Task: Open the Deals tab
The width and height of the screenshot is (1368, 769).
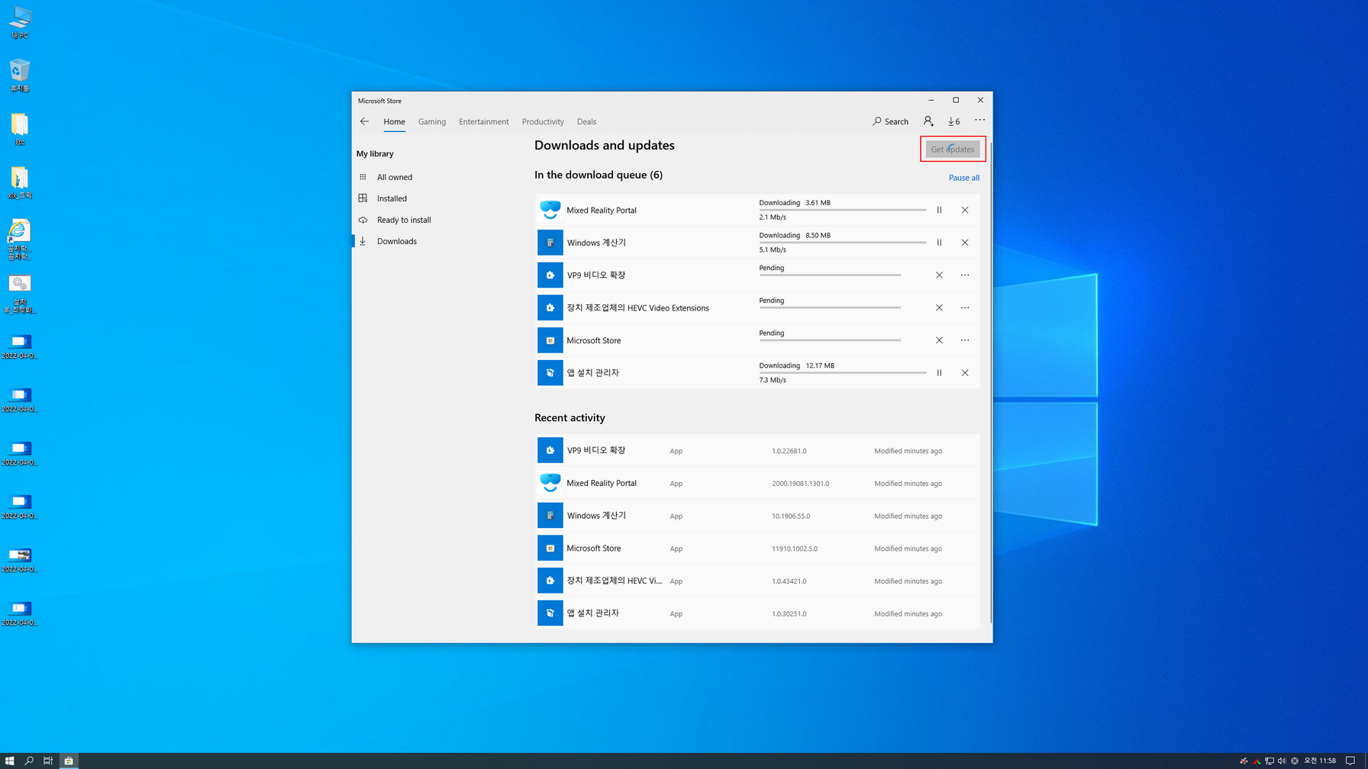Action: tap(586, 121)
